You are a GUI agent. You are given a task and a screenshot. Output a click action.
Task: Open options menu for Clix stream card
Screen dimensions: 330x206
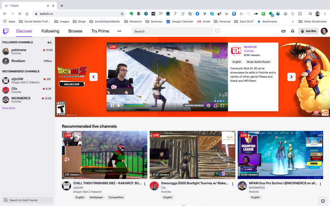pos(232,184)
